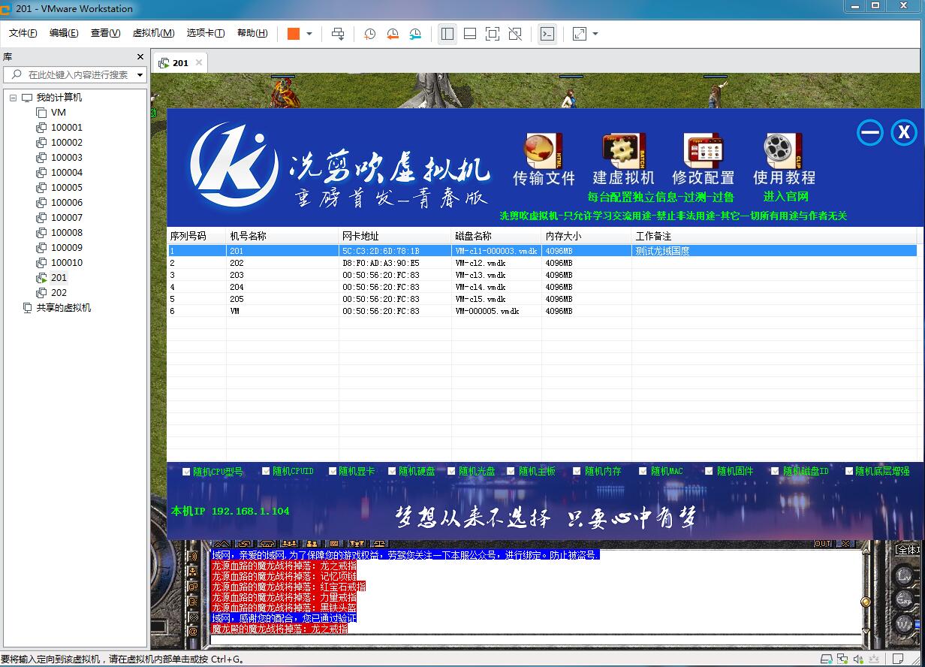Click the 进入官网 link

(x=785, y=196)
